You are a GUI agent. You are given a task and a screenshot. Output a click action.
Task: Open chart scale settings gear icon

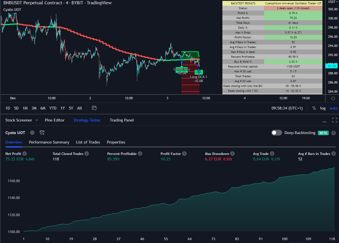click(x=333, y=99)
